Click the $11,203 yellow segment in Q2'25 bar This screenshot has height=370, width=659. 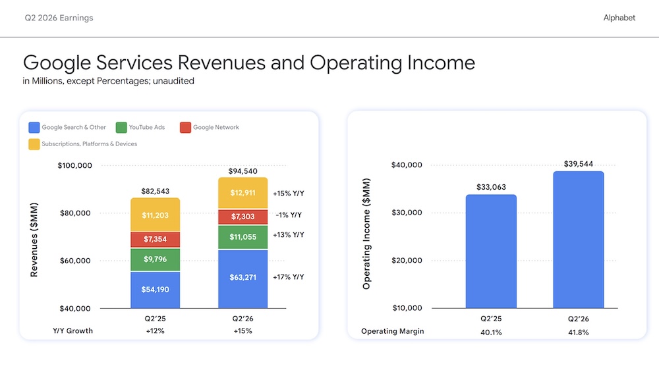point(155,215)
